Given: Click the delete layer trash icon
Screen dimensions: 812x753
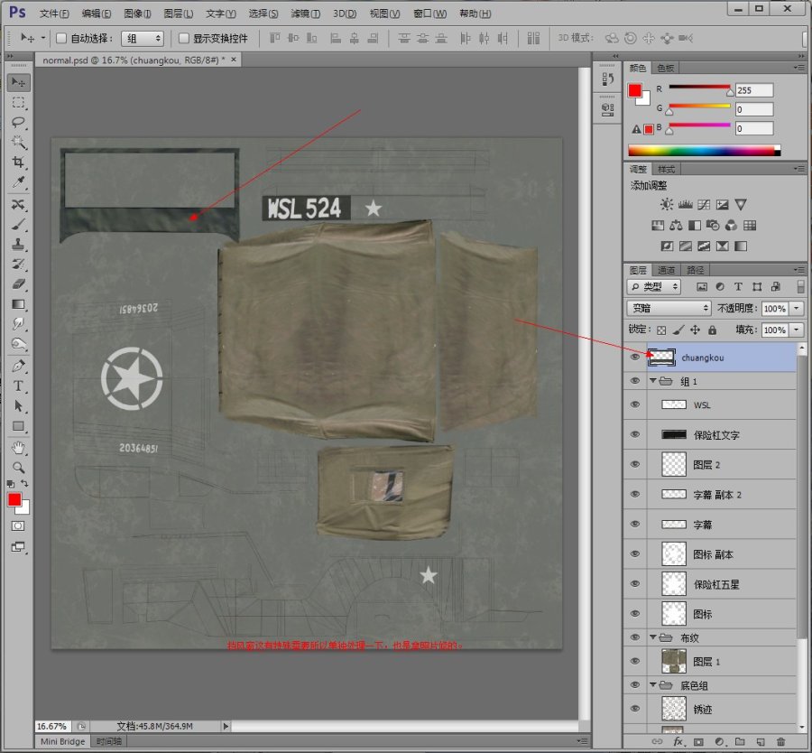Looking at the screenshot, I should 781,741.
